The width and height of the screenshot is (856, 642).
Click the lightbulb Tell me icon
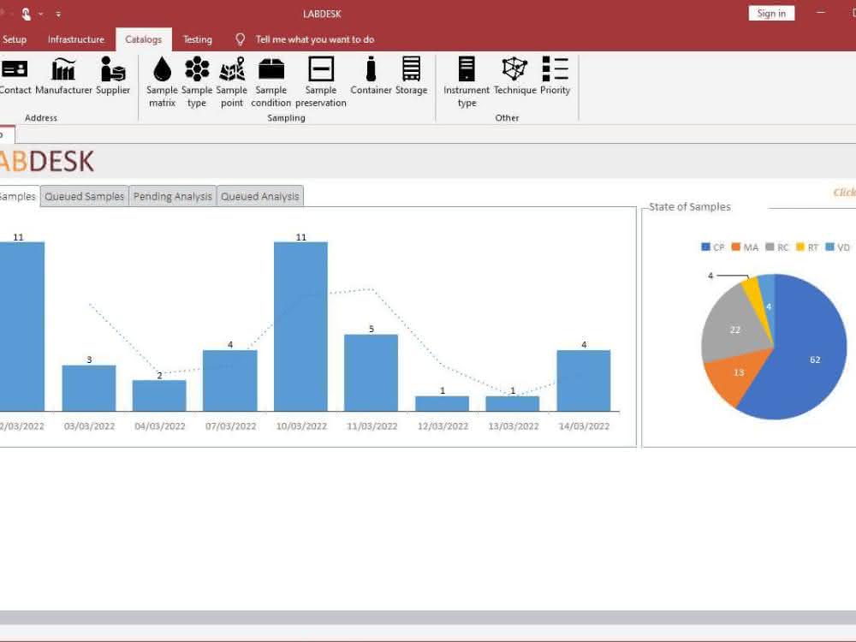coord(240,39)
